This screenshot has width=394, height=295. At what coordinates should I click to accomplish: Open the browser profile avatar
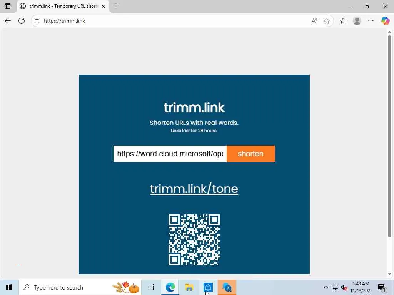coord(357,21)
